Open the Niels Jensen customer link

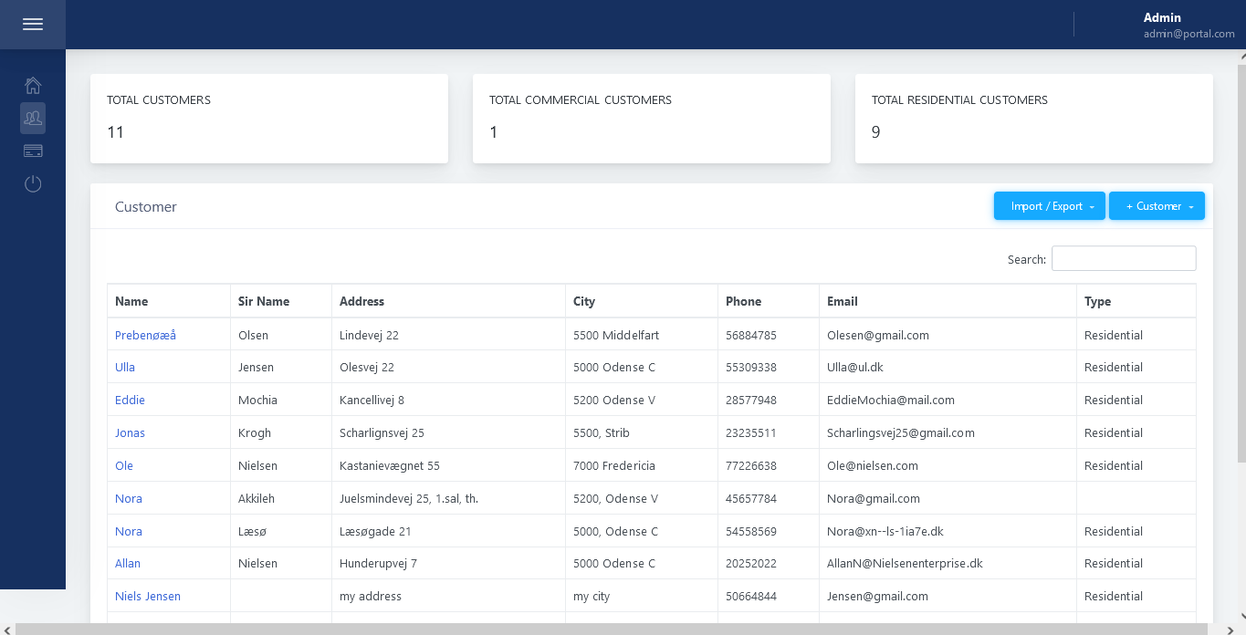point(148,597)
